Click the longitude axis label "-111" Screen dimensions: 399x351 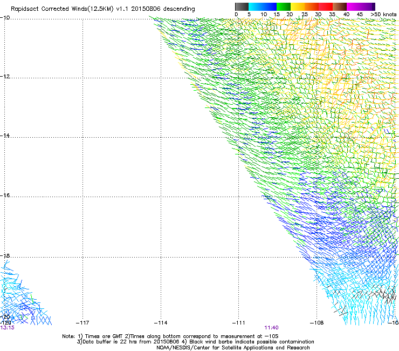coord(238,323)
